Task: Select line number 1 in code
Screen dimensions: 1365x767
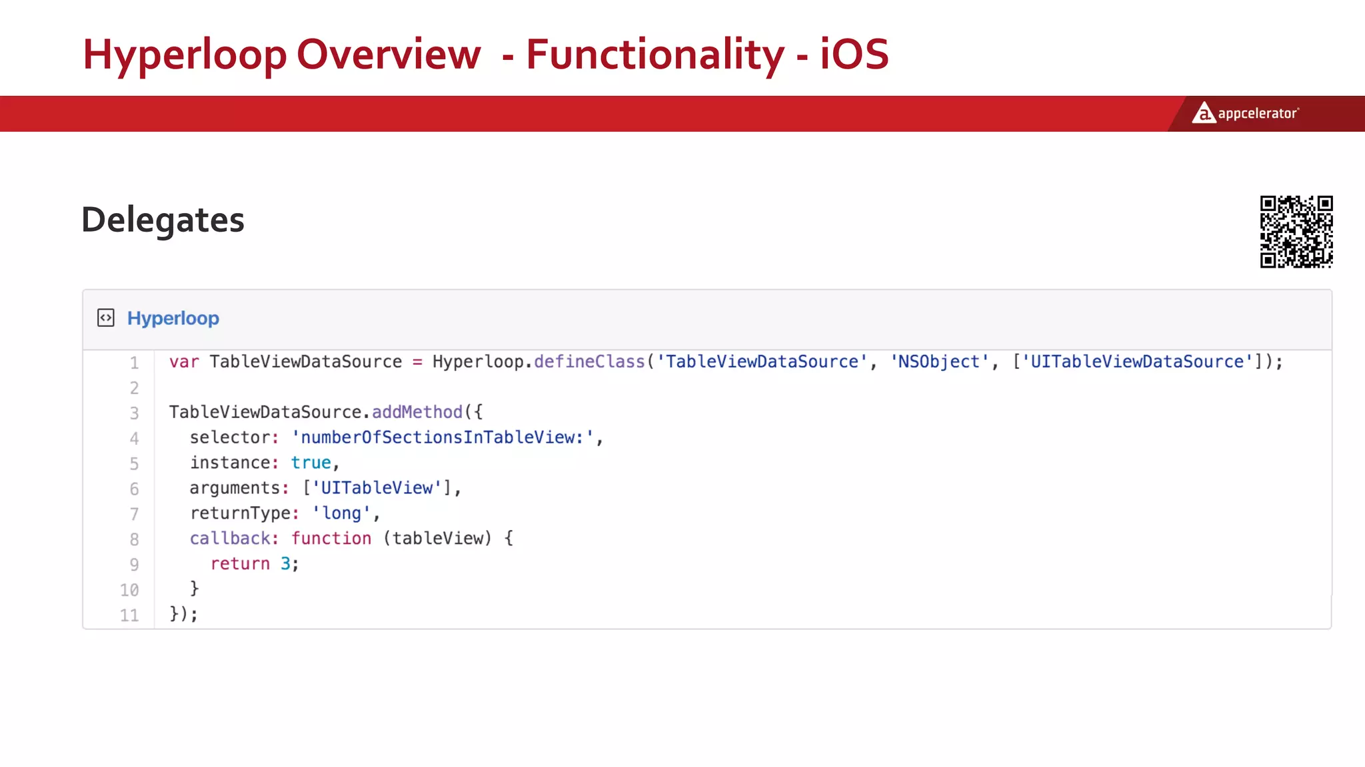Action: pos(134,363)
